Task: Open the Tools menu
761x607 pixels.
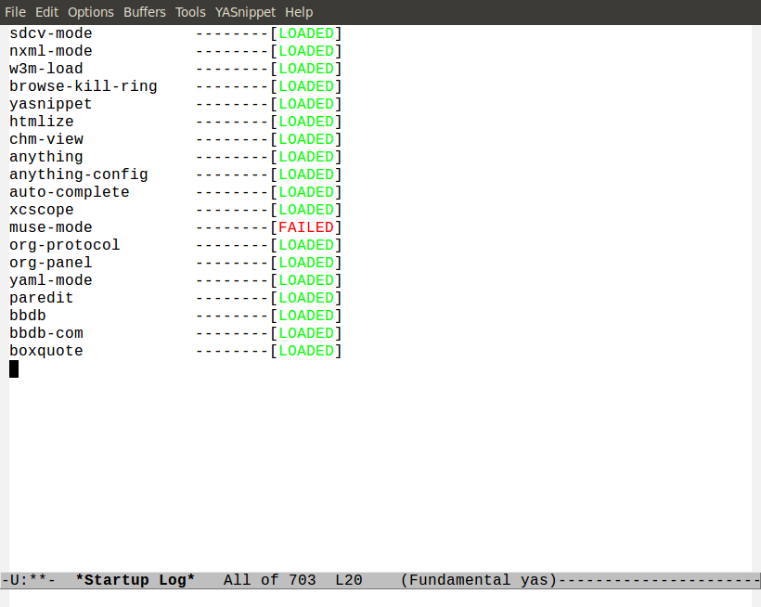Action: [190, 12]
